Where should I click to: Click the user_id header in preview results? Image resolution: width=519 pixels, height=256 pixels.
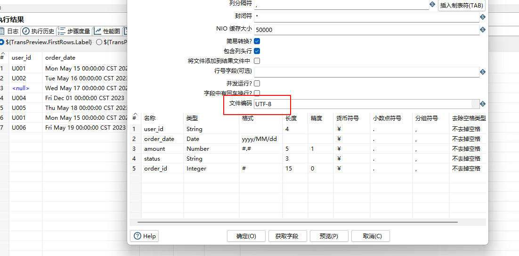(25, 57)
